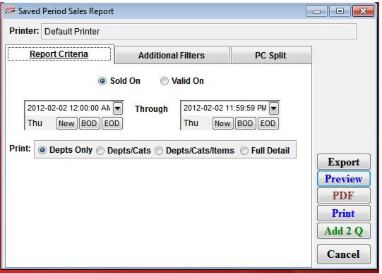Set end date with its BOD button
Viewport: 382px width, 274px height.
tap(246, 123)
